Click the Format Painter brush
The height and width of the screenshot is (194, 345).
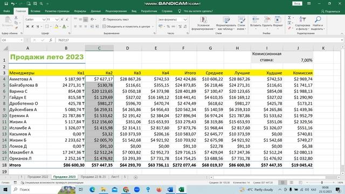16,28
